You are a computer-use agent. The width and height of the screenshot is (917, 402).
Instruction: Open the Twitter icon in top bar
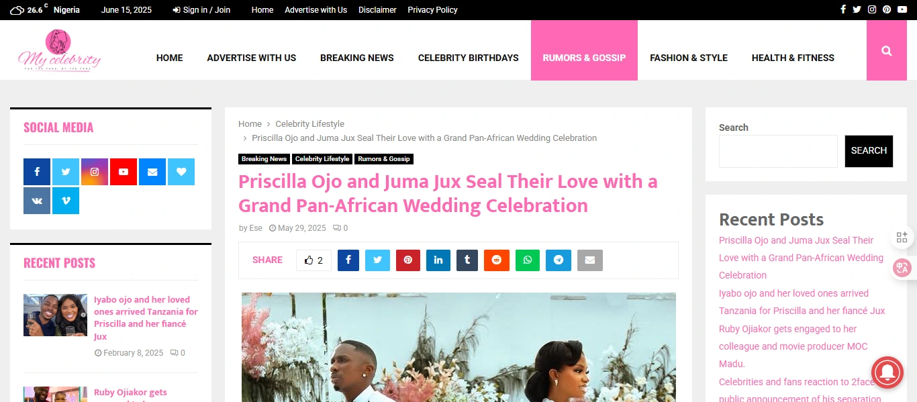857,9
